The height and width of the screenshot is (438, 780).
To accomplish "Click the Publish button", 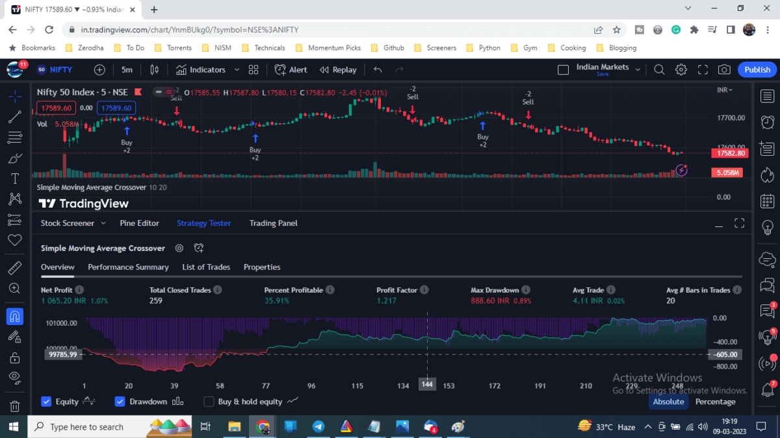I will [x=757, y=69].
